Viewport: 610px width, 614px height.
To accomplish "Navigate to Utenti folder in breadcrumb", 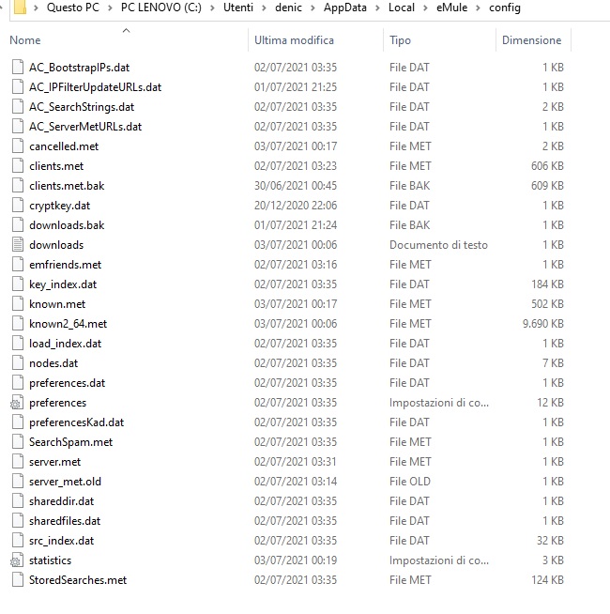I will (238, 8).
